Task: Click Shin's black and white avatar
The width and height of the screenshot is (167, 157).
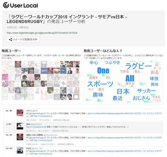Action: [20, 126]
